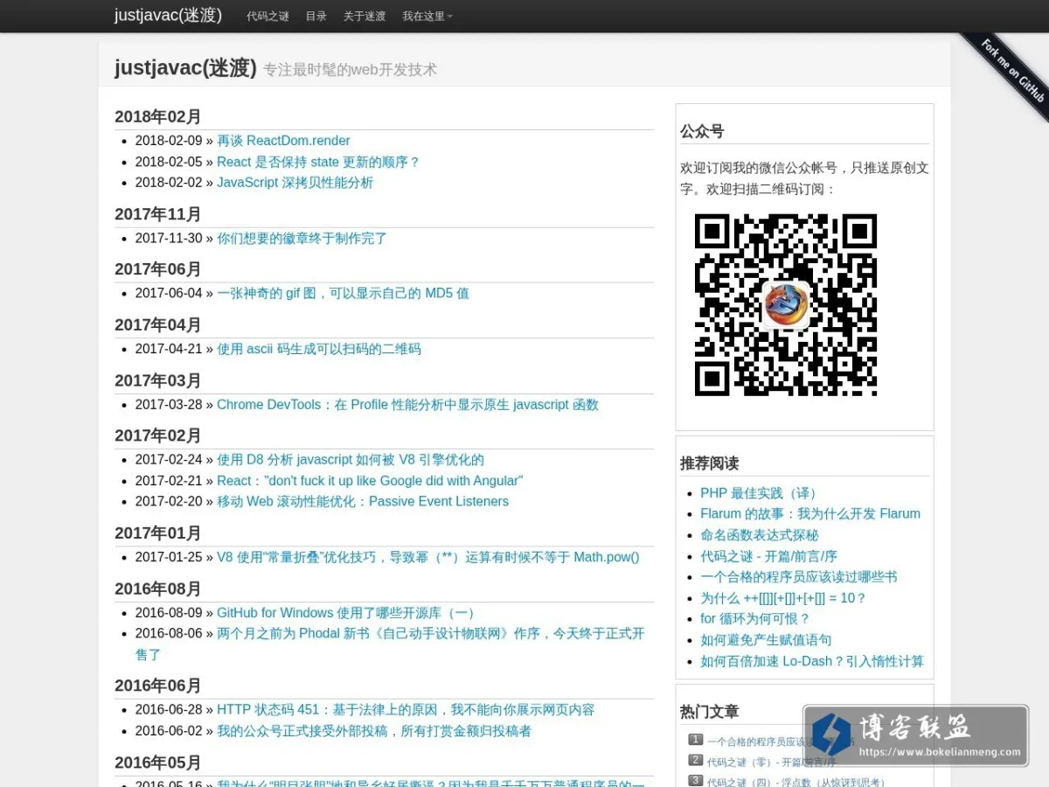Open JavaScript 深拷贝性能分析 article
Viewport: 1049px width, 787px height.
click(x=295, y=183)
